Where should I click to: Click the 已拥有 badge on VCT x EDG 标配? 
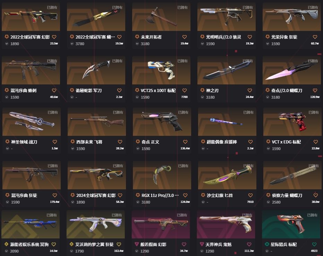click(x=314, y=112)
